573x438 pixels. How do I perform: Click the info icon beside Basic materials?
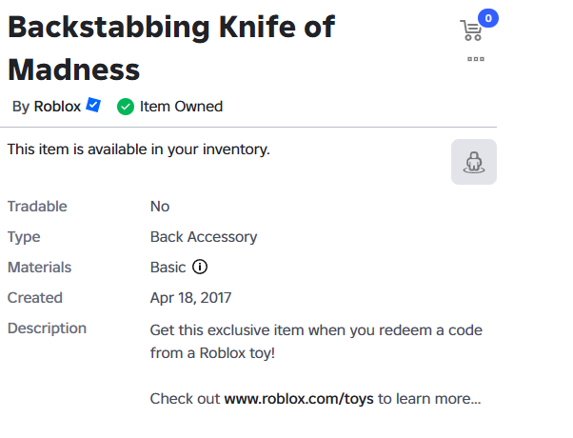(x=200, y=268)
